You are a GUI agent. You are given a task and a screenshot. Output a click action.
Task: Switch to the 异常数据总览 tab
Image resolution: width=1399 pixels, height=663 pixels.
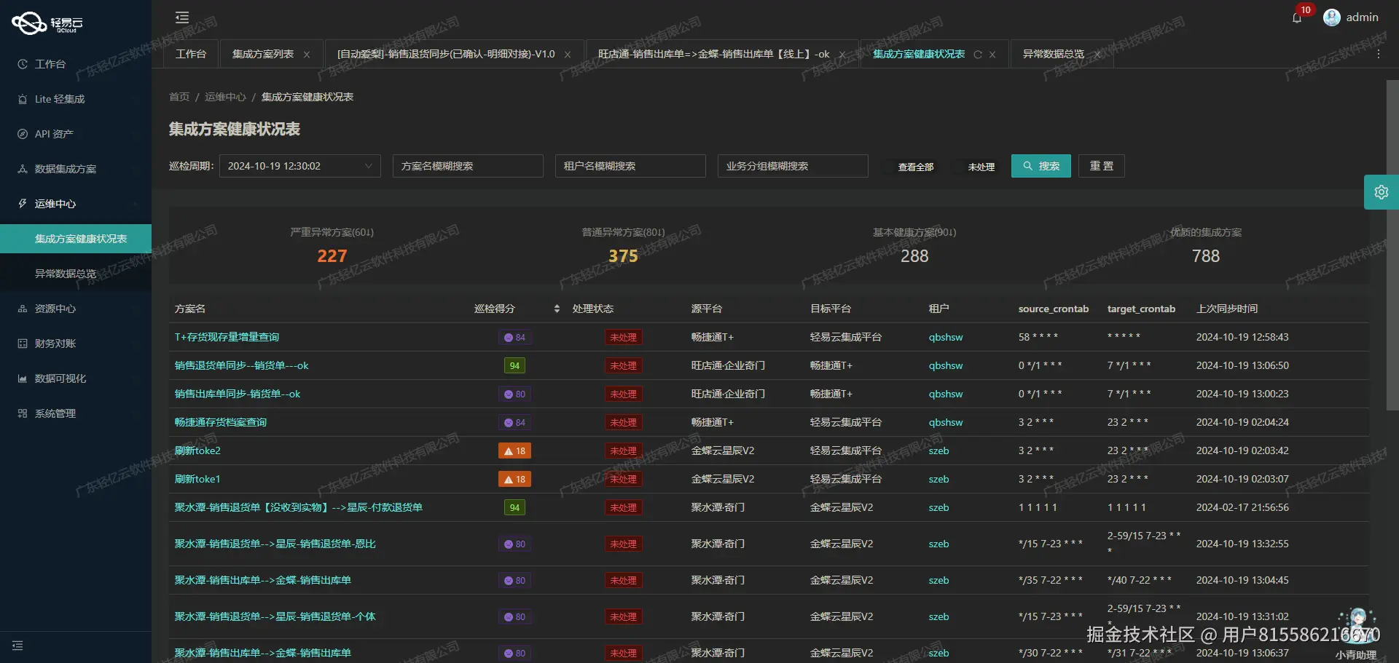coord(1052,54)
